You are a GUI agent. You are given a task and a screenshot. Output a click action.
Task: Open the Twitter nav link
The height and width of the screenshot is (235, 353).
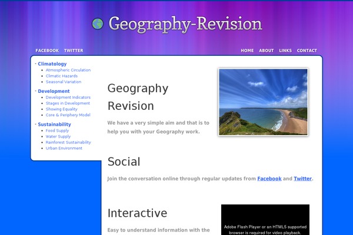click(x=74, y=51)
